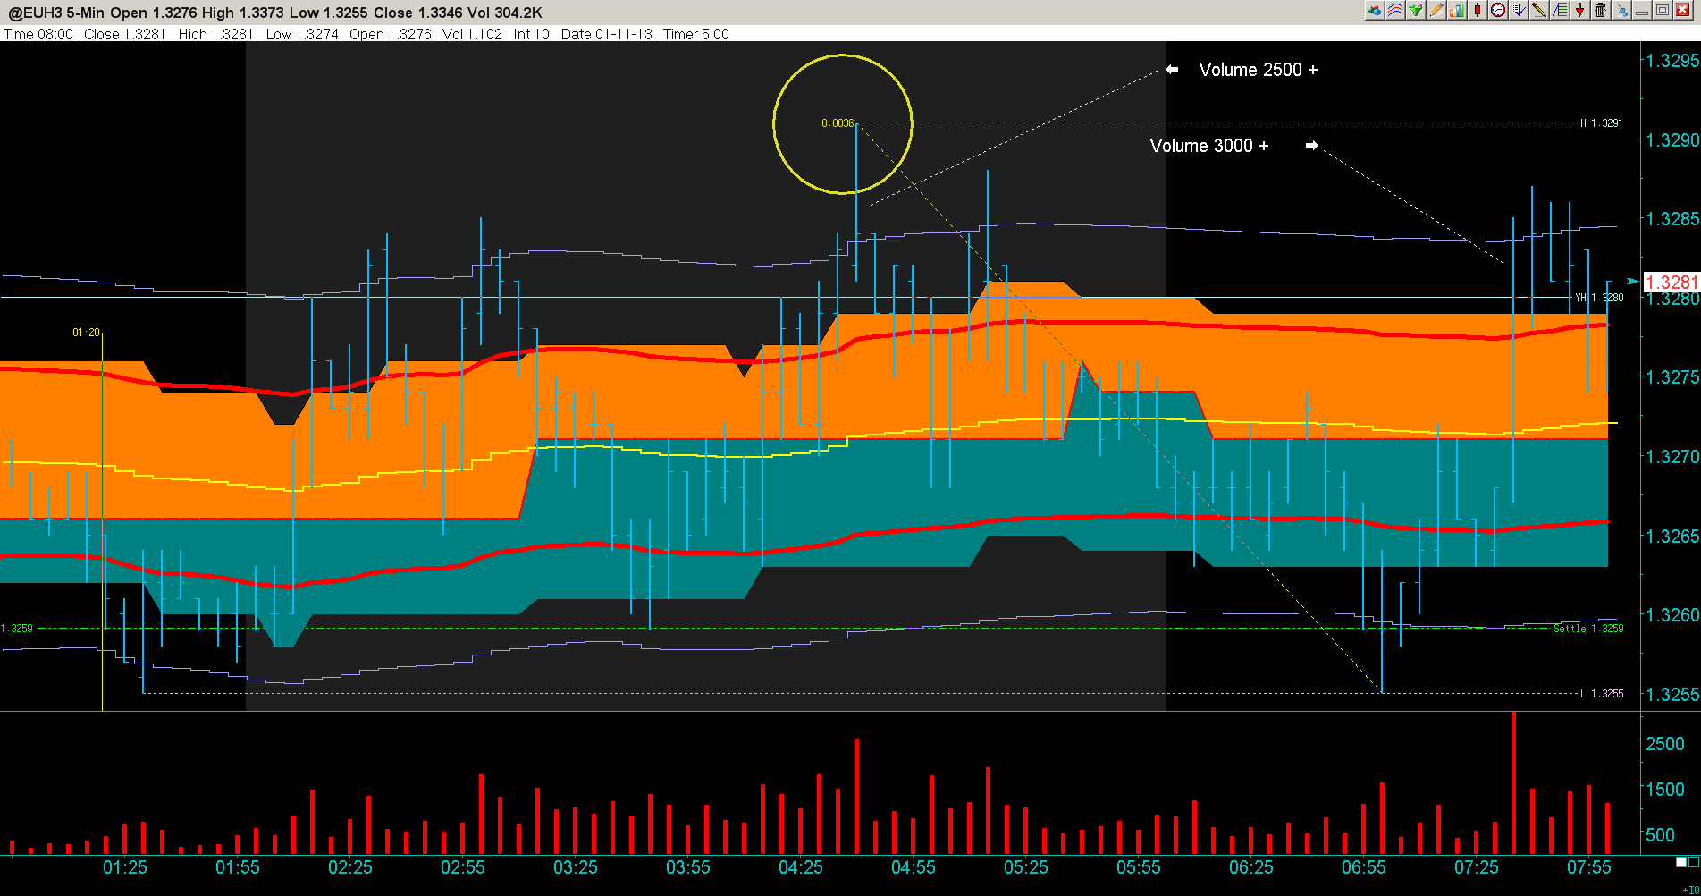The width and height of the screenshot is (1701, 896).
Task: Click the 07:55 time axis label
Action: pyautogui.click(x=1588, y=867)
